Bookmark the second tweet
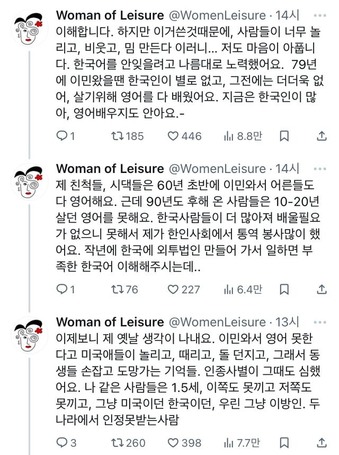Screen dimensions: 339x455 [x=284, y=290]
